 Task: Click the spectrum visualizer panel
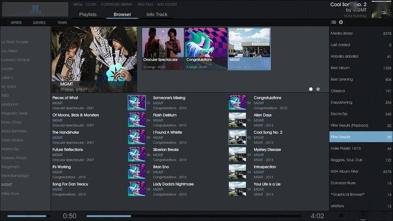(x=35, y=10)
